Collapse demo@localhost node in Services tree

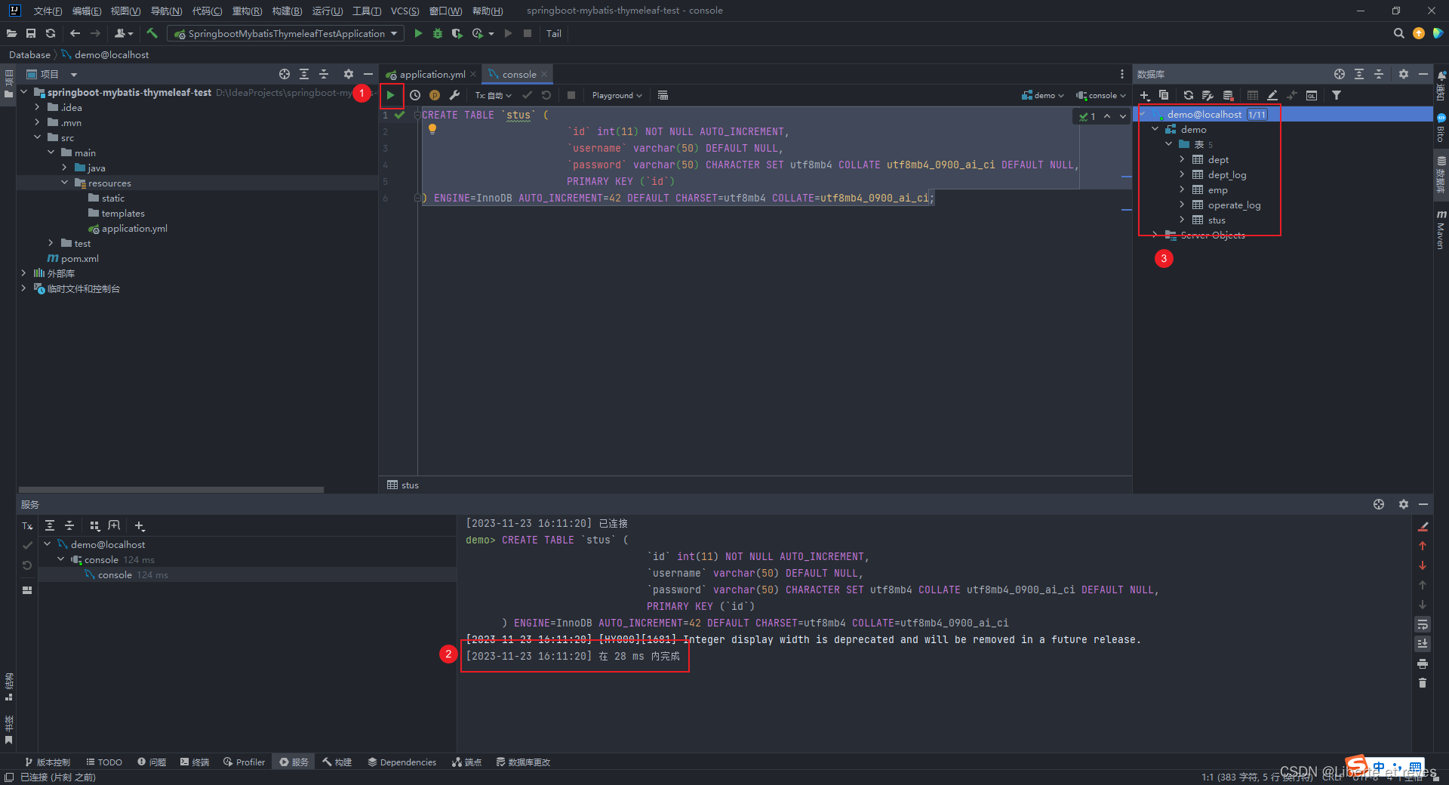pos(48,544)
